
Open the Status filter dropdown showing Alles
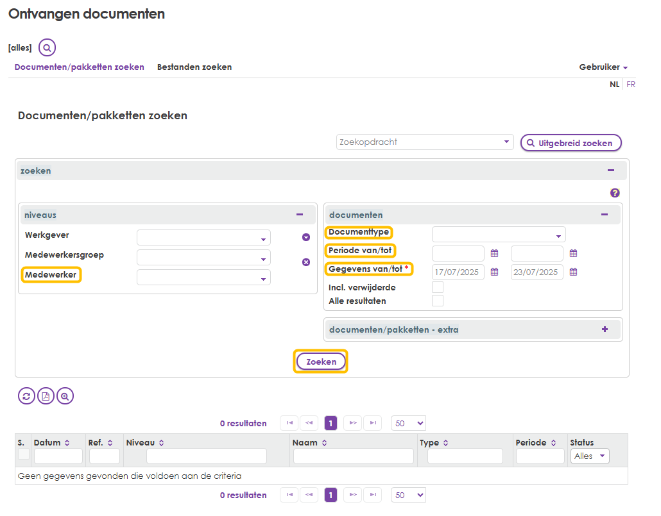pyautogui.click(x=589, y=455)
